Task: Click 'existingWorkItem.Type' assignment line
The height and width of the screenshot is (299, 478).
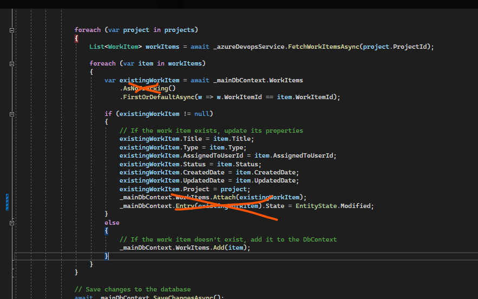Action: pos(183,147)
